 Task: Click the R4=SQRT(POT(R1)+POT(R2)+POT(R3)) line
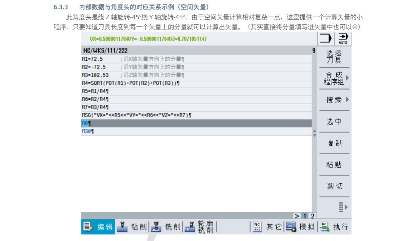[x=196, y=83]
